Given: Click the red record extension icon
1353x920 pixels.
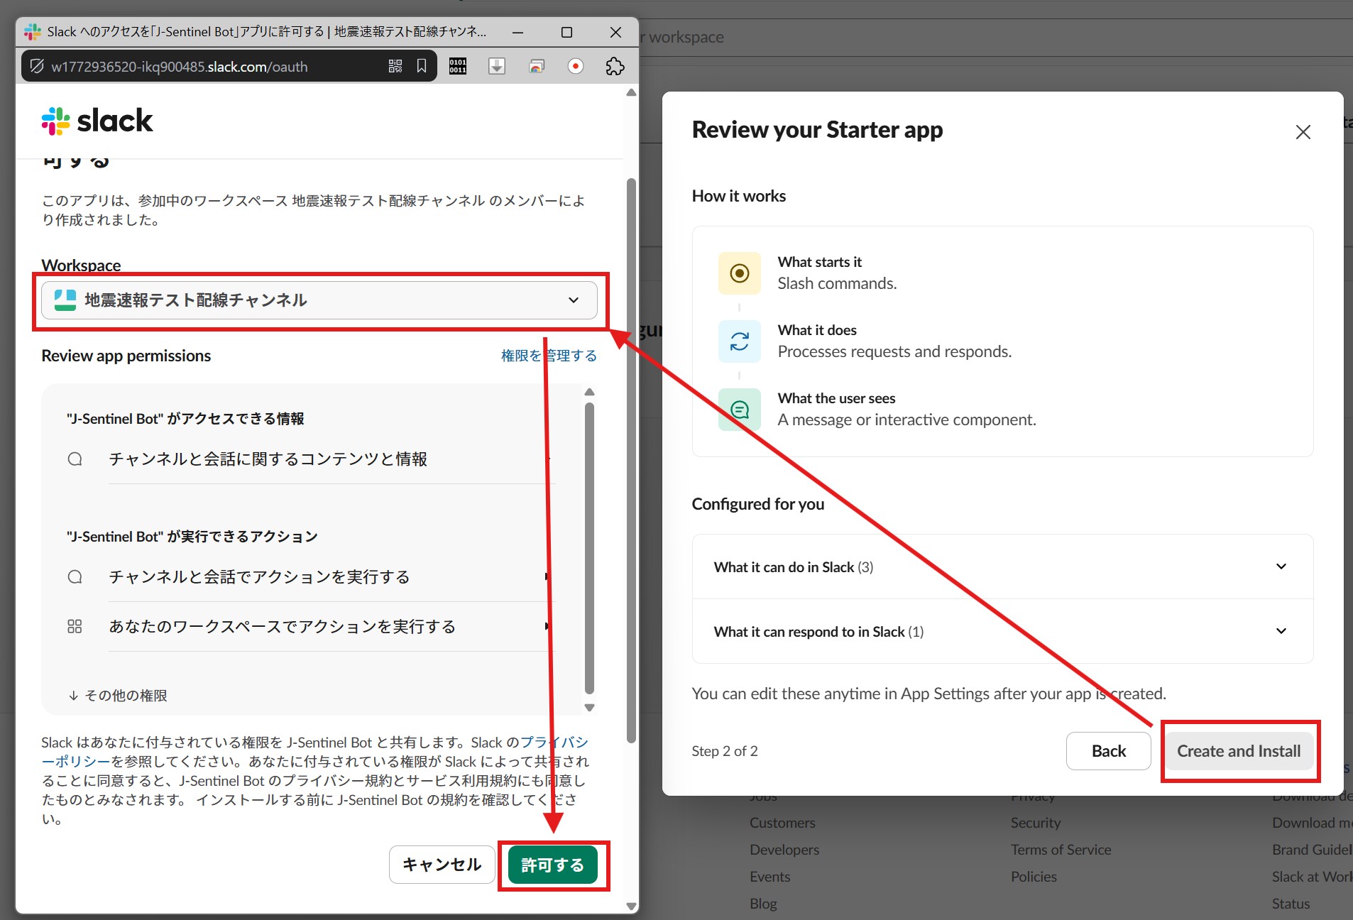Looking at the screenshot, I should coord(576,66).
